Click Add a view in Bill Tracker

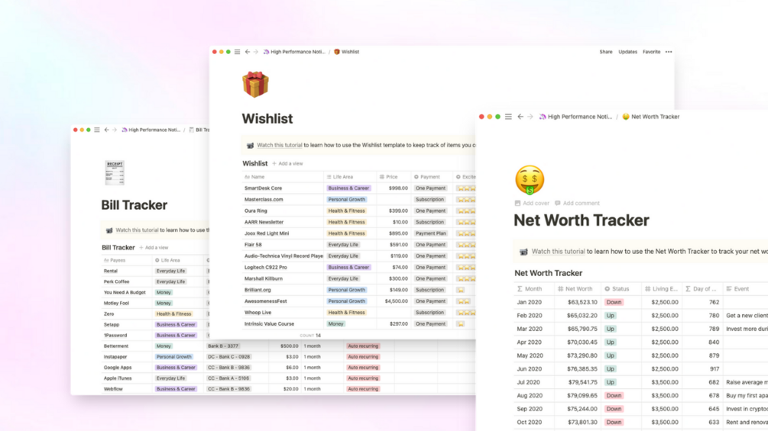154,248
